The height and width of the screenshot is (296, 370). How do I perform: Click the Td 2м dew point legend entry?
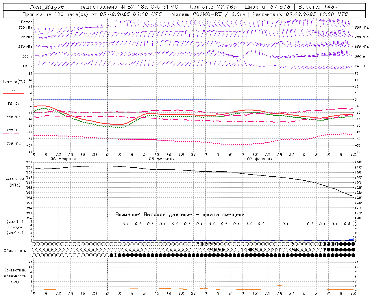pos(14,103)
